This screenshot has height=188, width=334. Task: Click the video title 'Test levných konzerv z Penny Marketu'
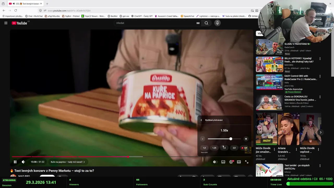point(54,171)
